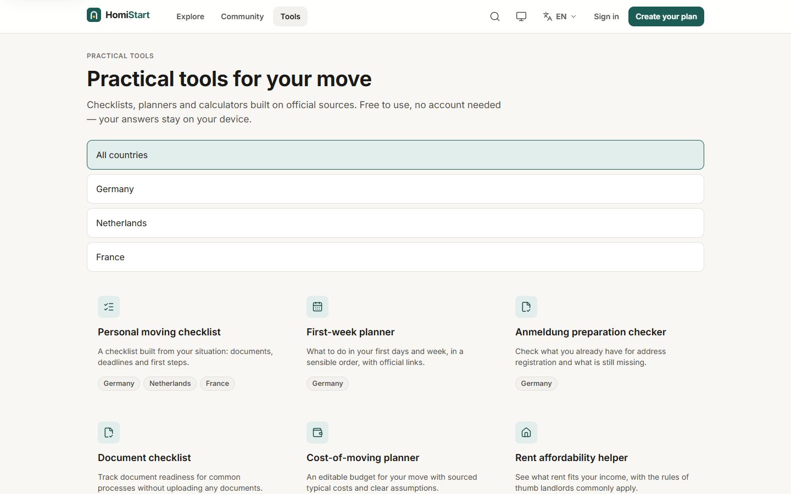Click Netherlands tag under Personal moving checklist

tap(170, 384)
